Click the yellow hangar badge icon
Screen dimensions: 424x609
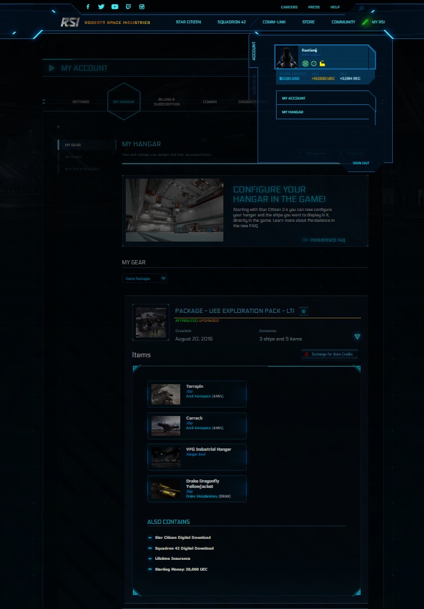tap(322, 64)
